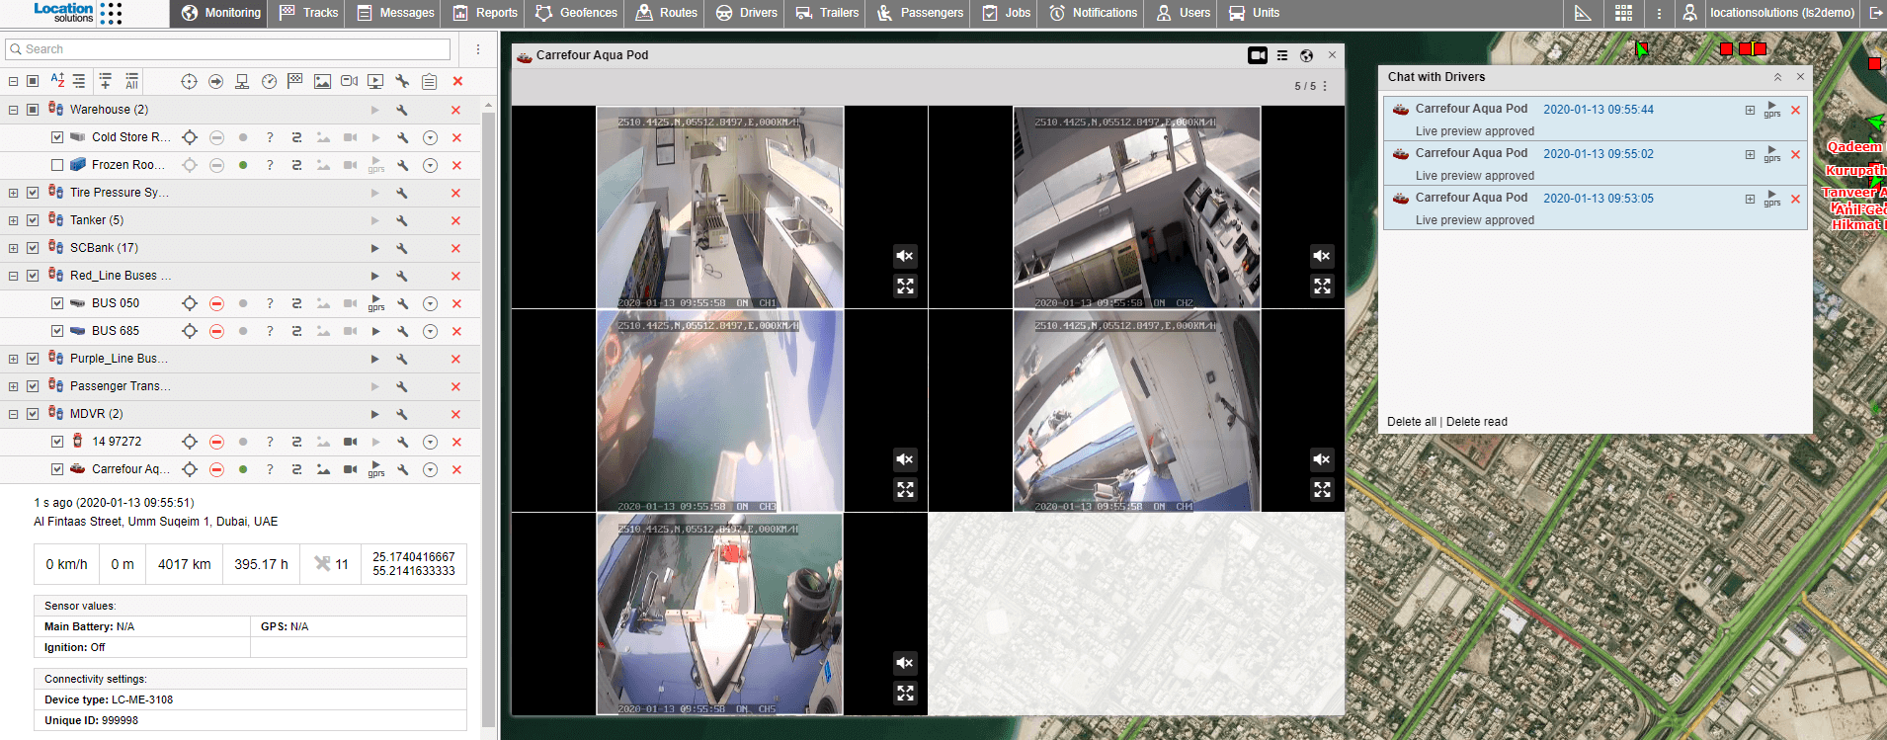Uncheck the Cold Store R unit checkbox

pos(57,137)
